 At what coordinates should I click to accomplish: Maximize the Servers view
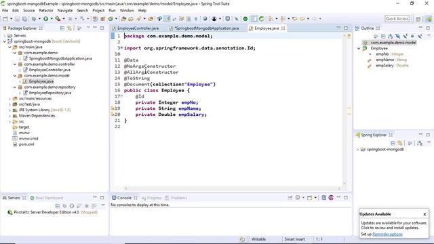(x=102, y=197)
